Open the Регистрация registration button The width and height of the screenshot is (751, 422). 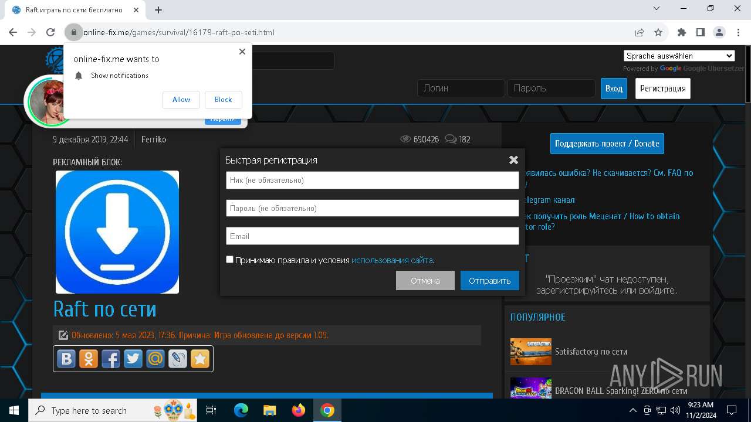[x=663, y=89]
